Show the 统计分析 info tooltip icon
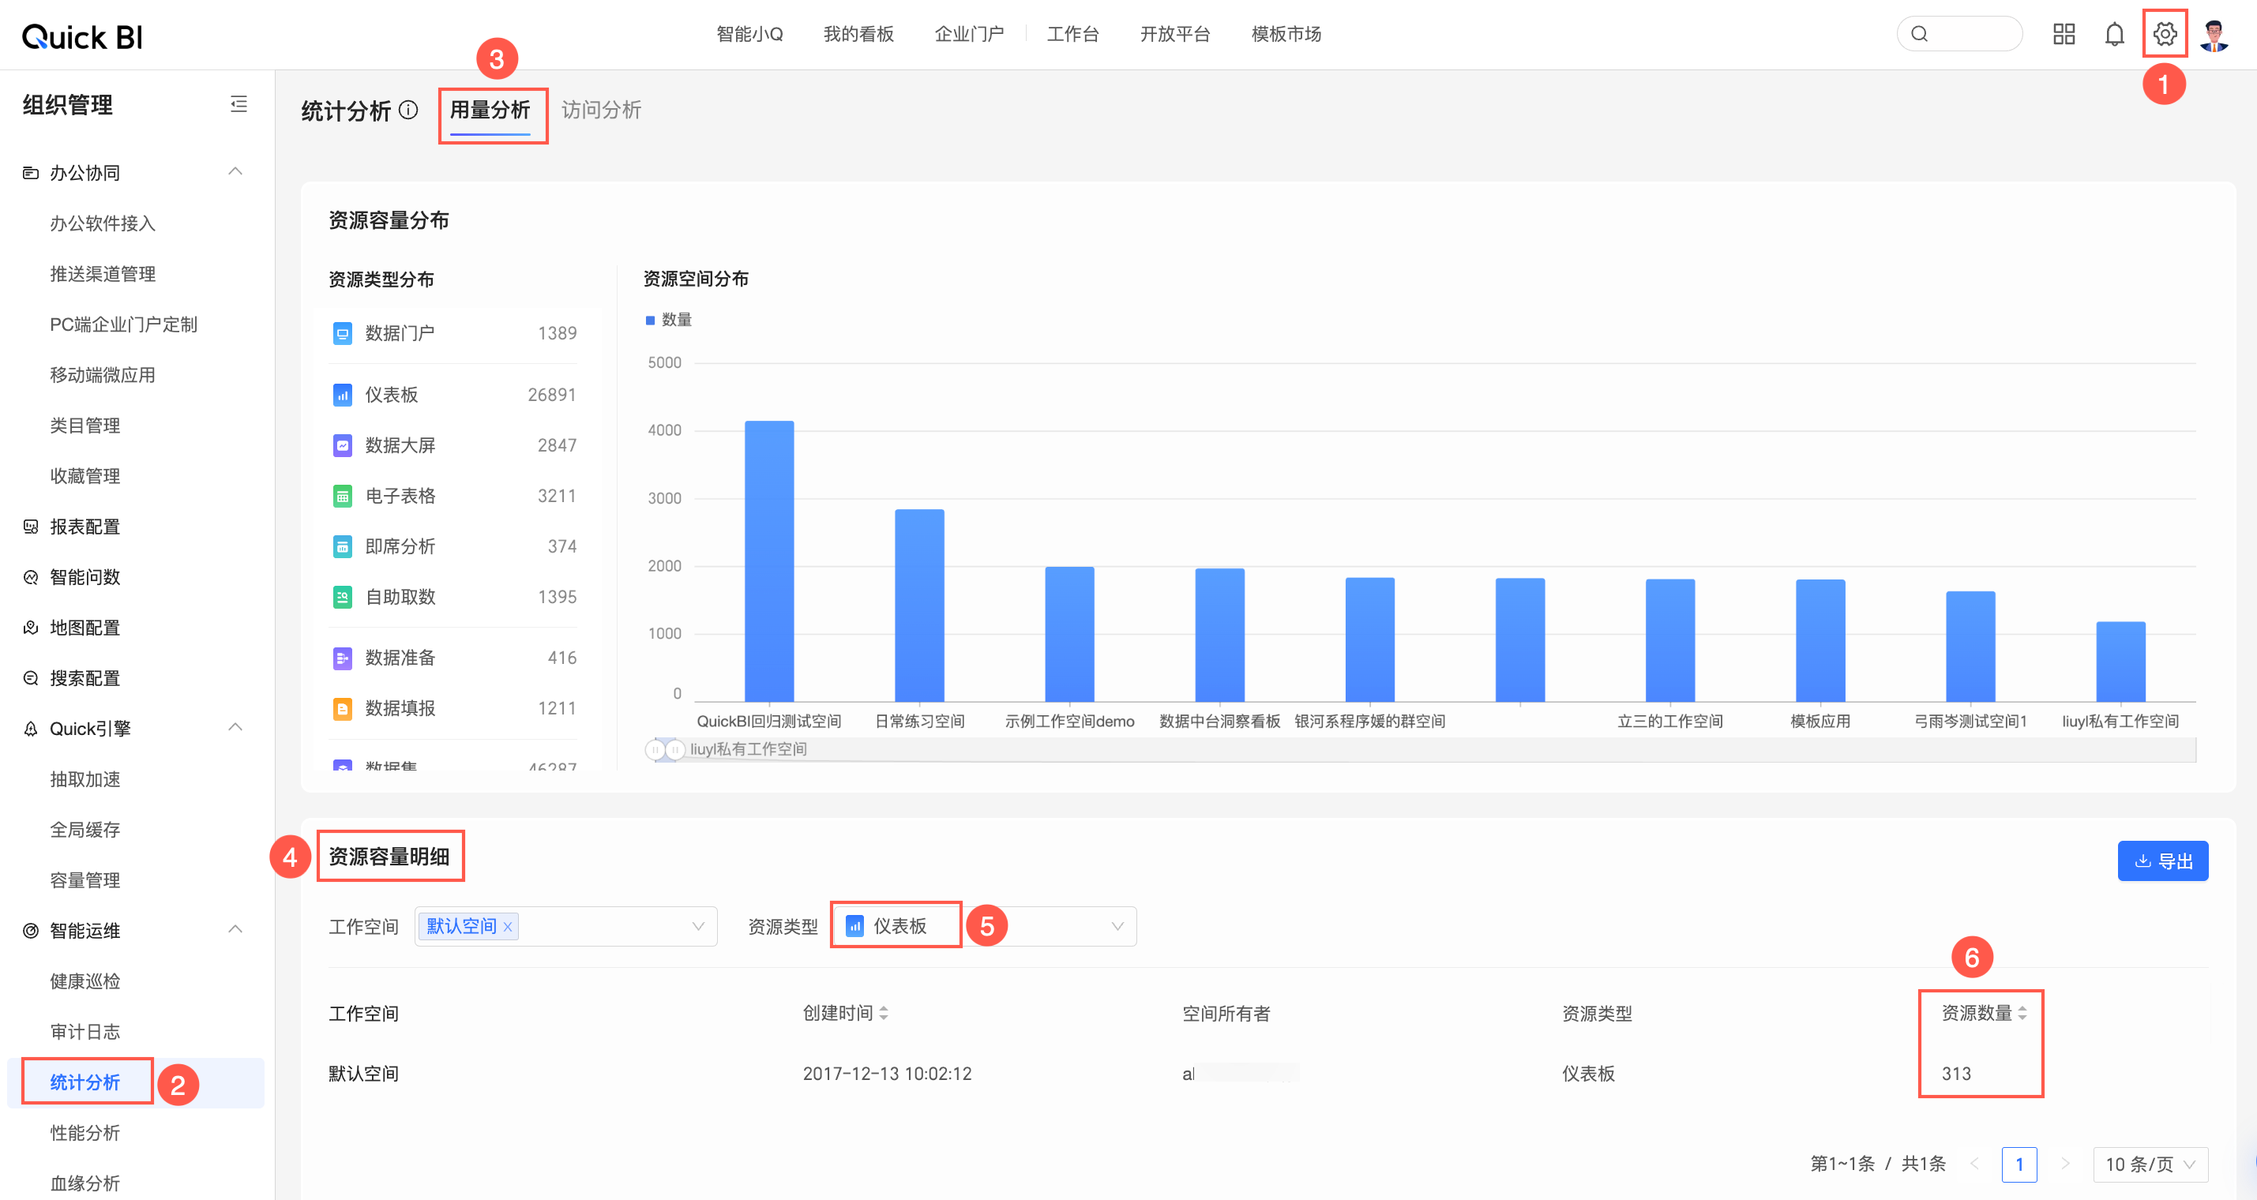Image resolution: width=2257 pixels, height=1200 pixels. tap(408, 110)
